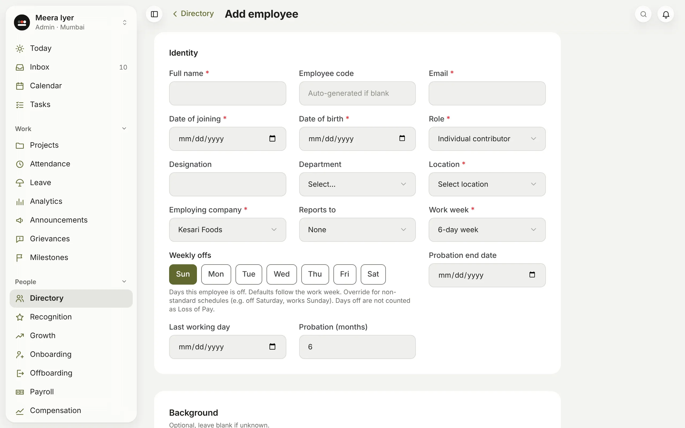This screenshot has height=428, width=685.
Task: Open the Employing company dropdown
Action: click(228, 230)
